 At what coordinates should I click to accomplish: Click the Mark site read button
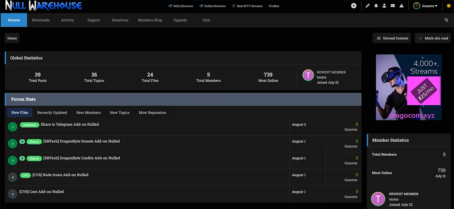tap(433, 38)
